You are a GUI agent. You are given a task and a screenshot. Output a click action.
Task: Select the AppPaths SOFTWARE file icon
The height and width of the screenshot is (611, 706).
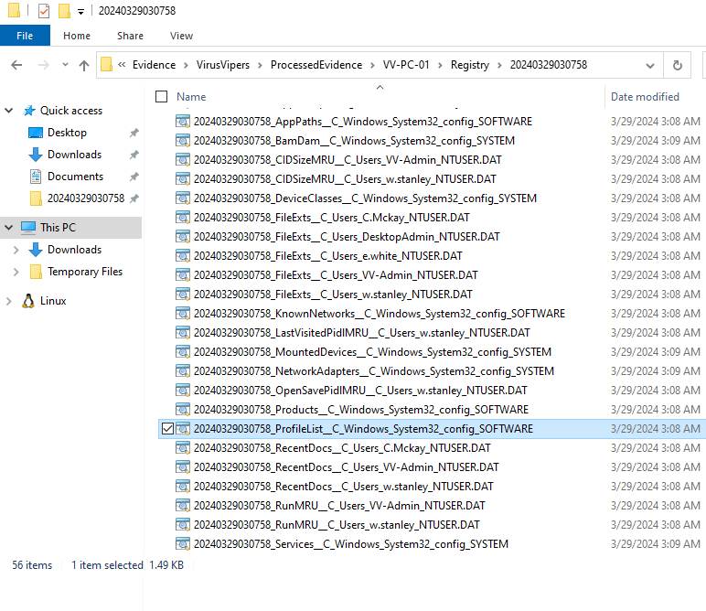pyautogui.click(x=182, y=122)
